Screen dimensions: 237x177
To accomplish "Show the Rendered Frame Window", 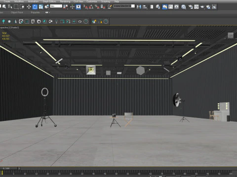I will pyautogui.click(x=197, y=7).
